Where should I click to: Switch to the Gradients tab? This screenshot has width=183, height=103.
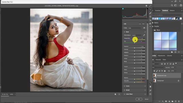coord(165,11)
